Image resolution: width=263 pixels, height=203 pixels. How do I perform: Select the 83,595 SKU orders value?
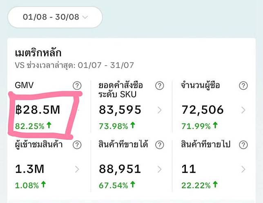coord(120,110)
